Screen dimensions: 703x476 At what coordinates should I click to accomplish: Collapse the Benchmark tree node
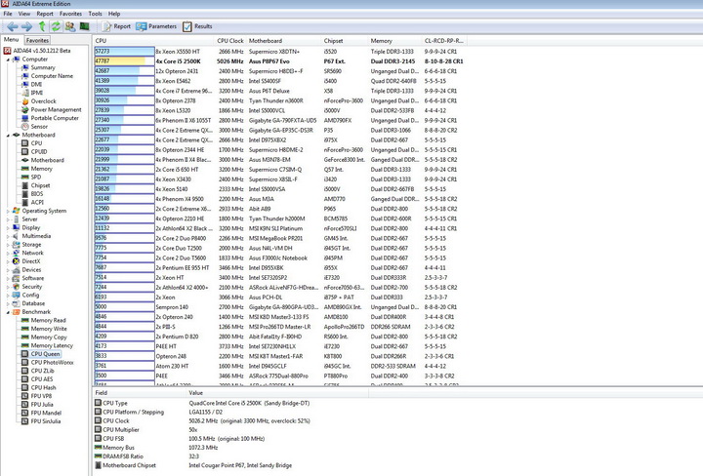click(8, 312)
